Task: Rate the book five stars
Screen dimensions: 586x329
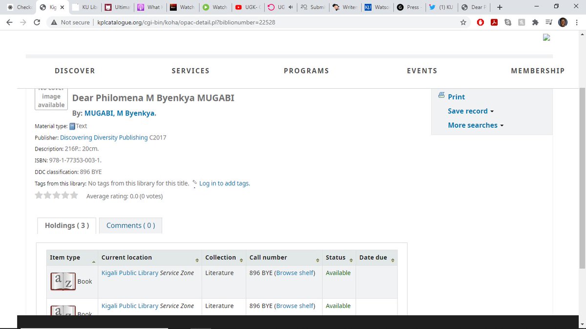Action: tap(74, 195)
